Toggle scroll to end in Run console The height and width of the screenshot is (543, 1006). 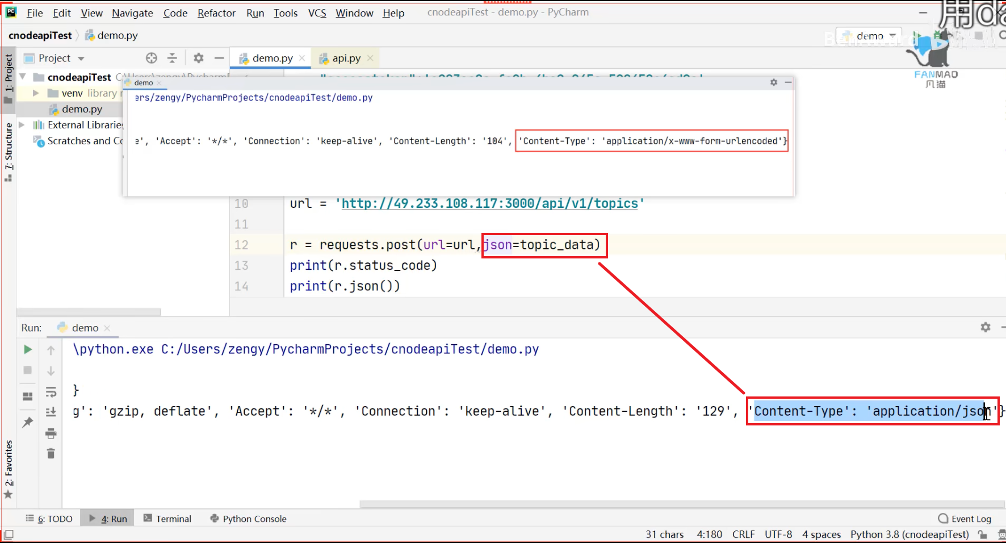pos(51,412)
